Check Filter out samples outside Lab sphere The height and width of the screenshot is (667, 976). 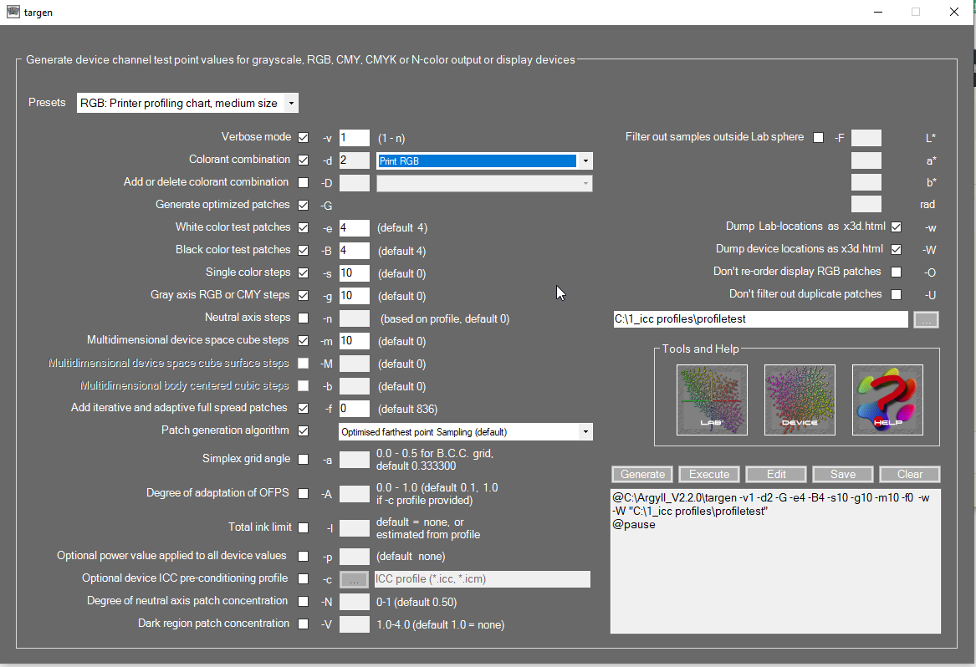tap(818, 137)
